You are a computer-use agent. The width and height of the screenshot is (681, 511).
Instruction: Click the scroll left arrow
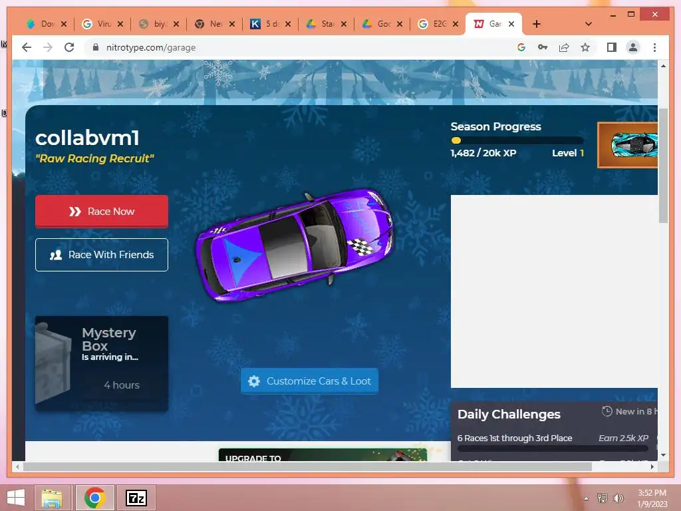(17, 466)
